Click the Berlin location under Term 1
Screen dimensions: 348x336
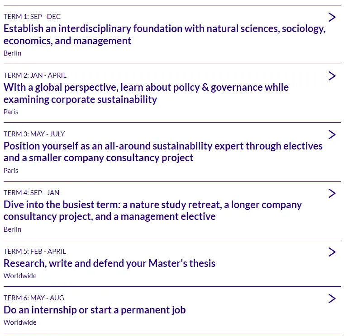pos(13,53)
